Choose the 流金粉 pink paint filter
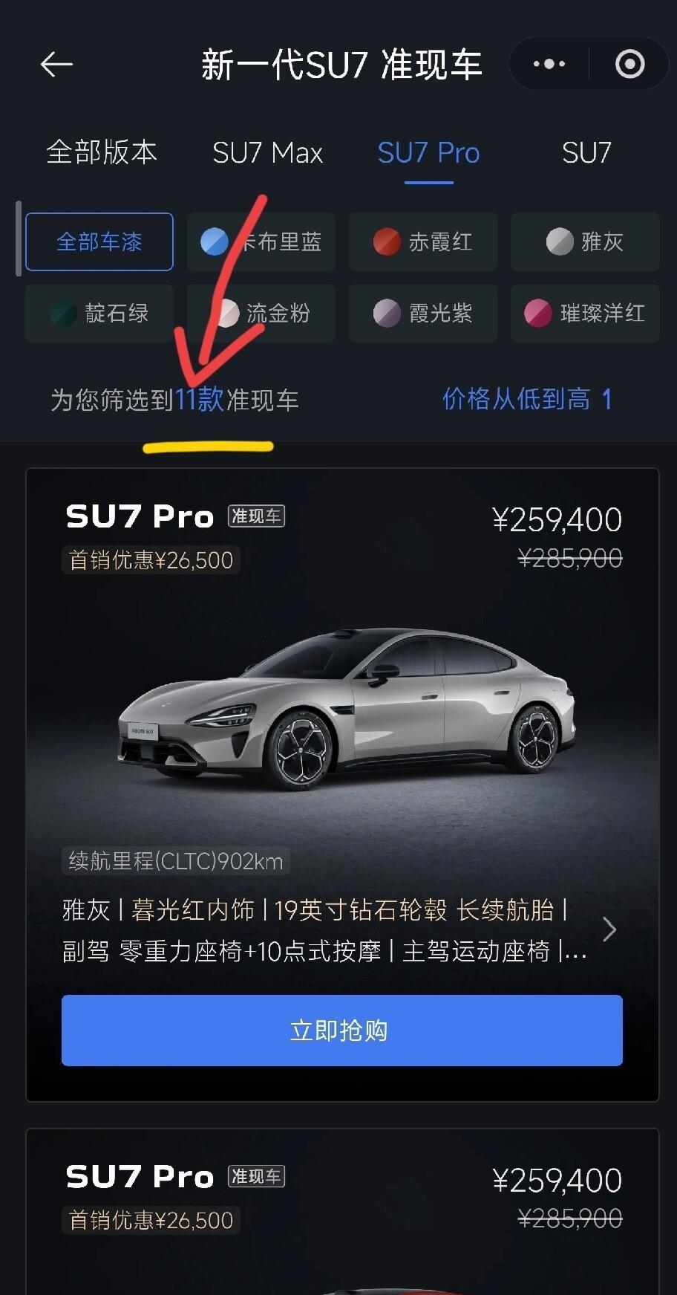 click(261, 313)
